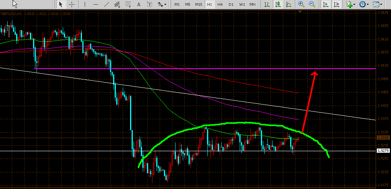Click the 1.9695 price axis label

(x=384, y=12)
